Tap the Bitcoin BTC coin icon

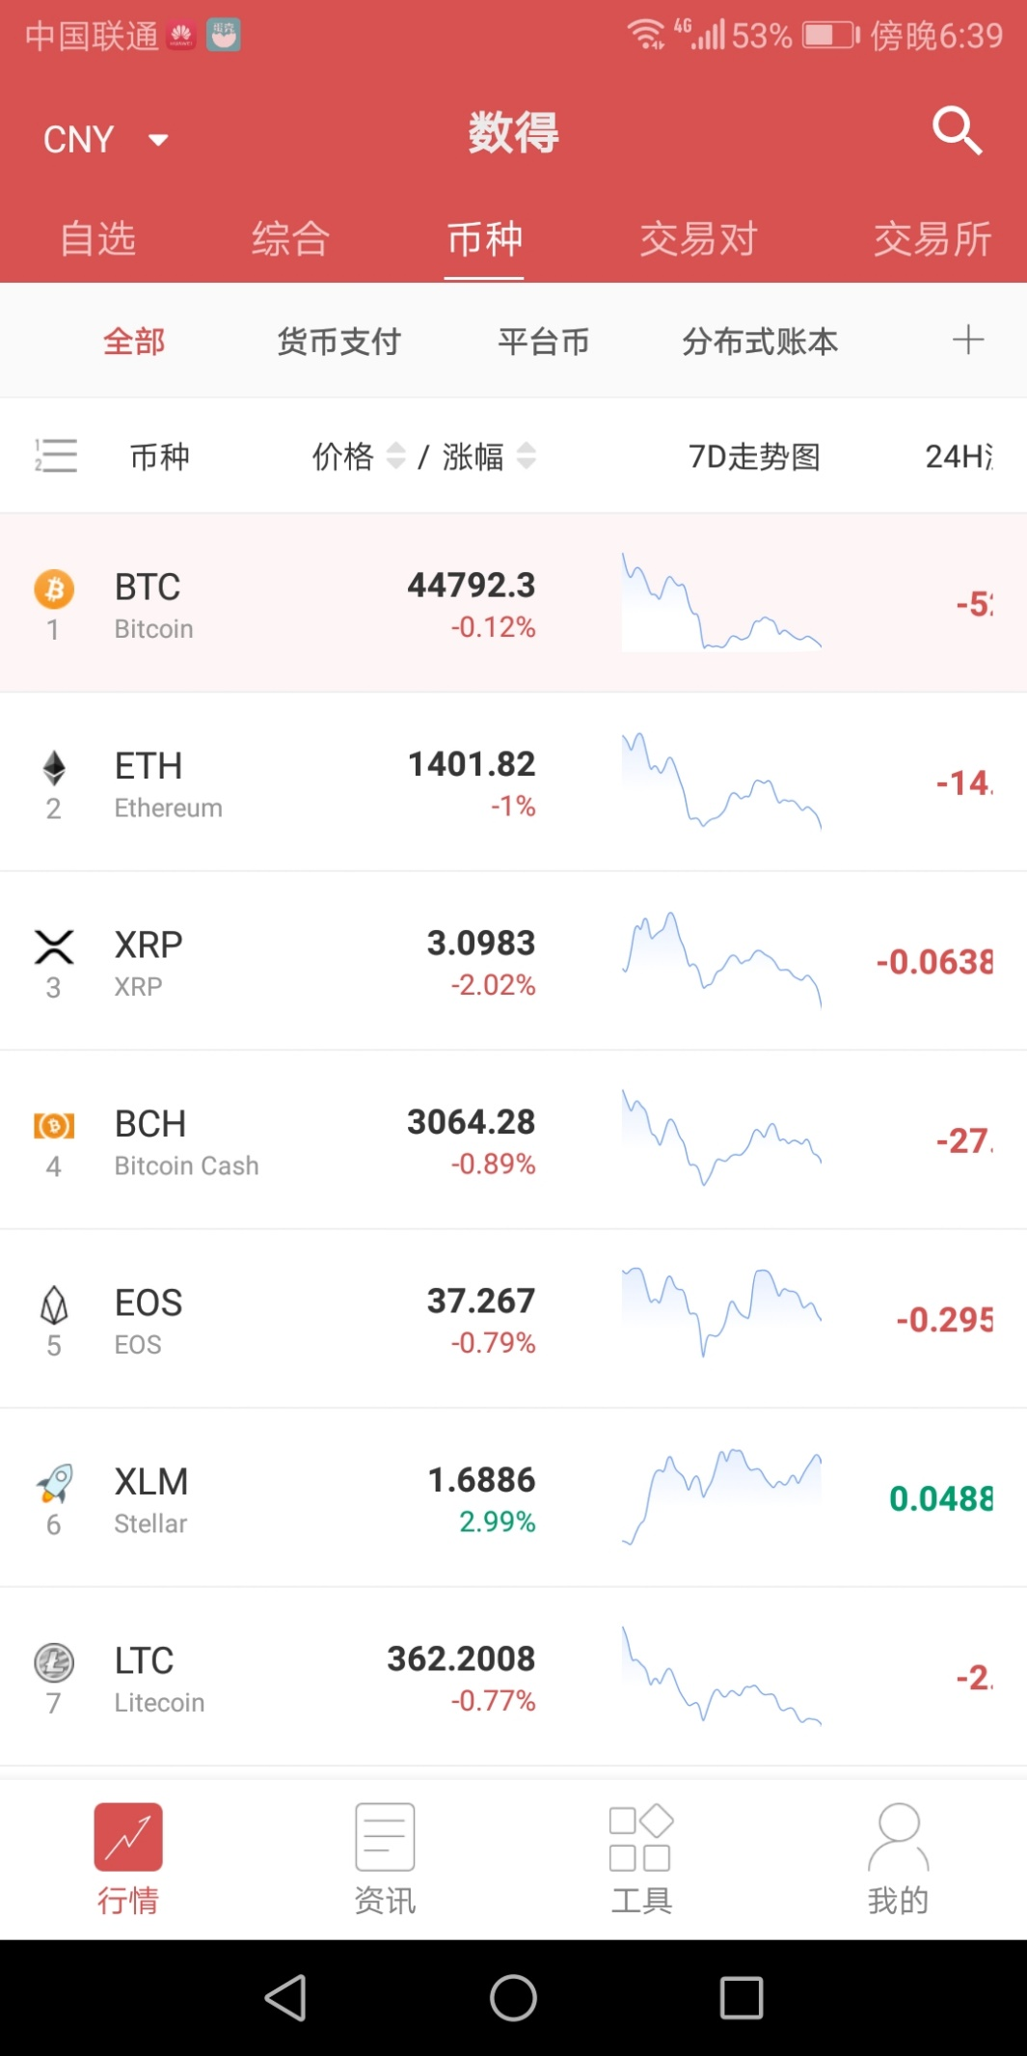point(54,589)
